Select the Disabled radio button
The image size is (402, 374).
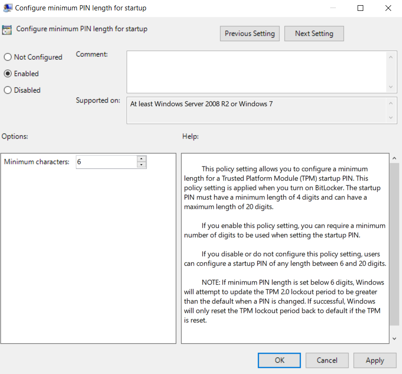point(8,90)
